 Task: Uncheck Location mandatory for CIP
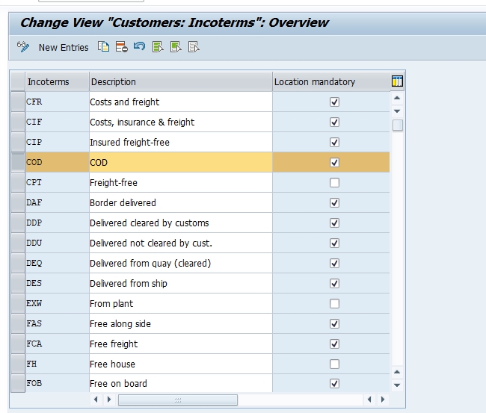pyautogui.click(x=334, y=142)
